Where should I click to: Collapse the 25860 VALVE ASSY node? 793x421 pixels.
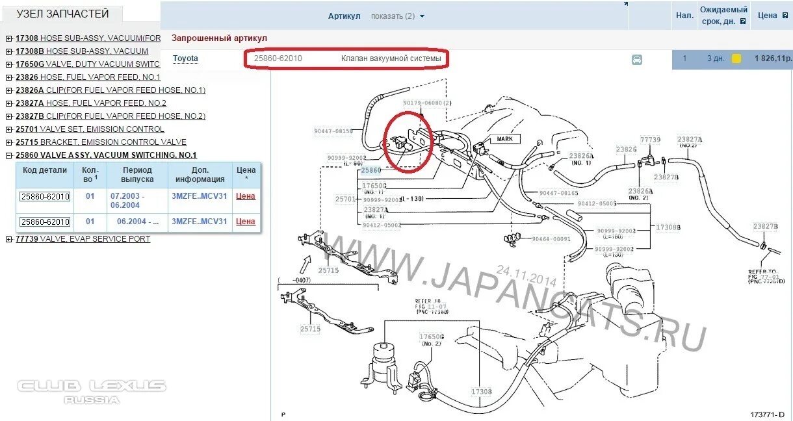click(x=8, y=155)
